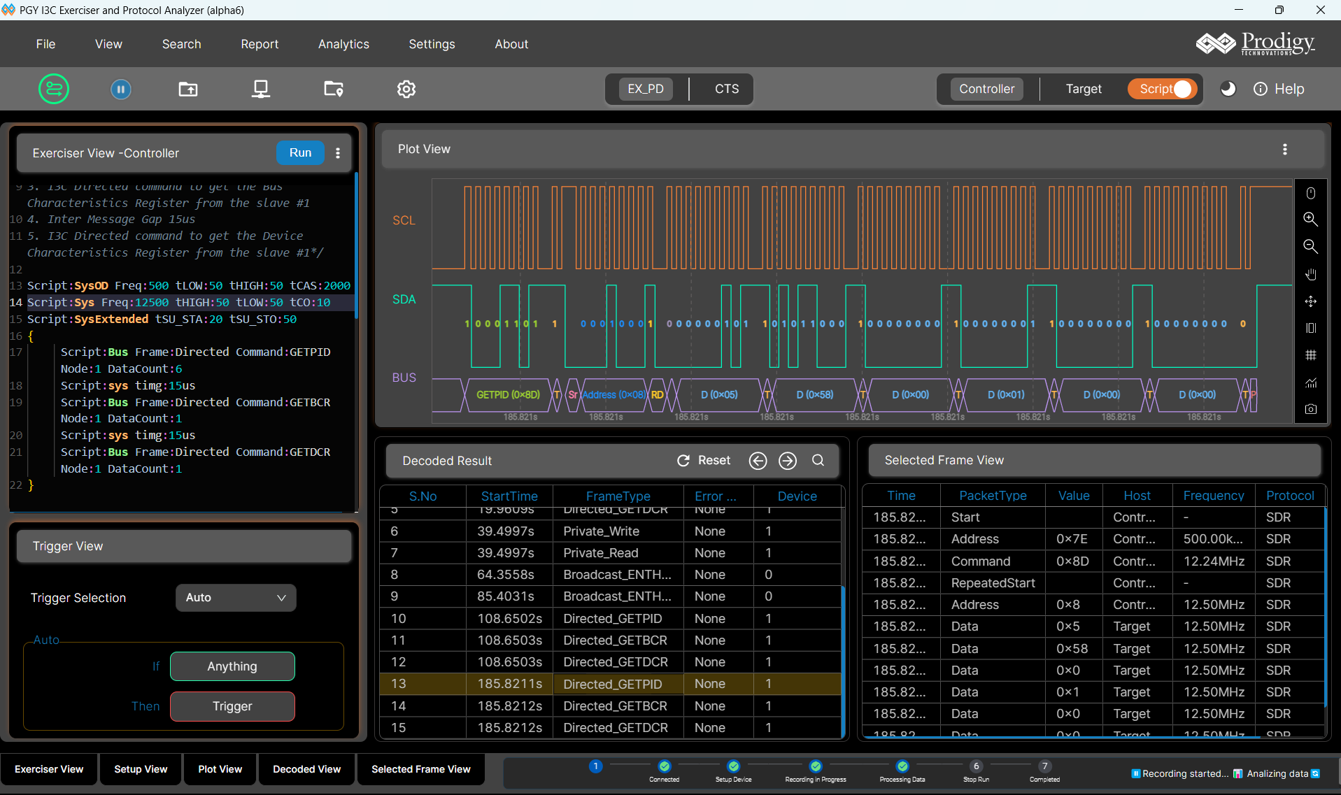Click the green connect icon in the toolbar
1341x795 pixels.
[x=54, y=89]
